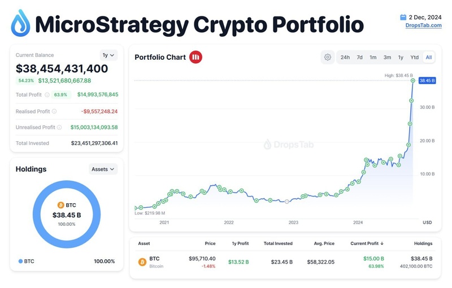This screenshot has width=452, height=288.
Task: Click the BTC asset name in the table
Action: 154,259
